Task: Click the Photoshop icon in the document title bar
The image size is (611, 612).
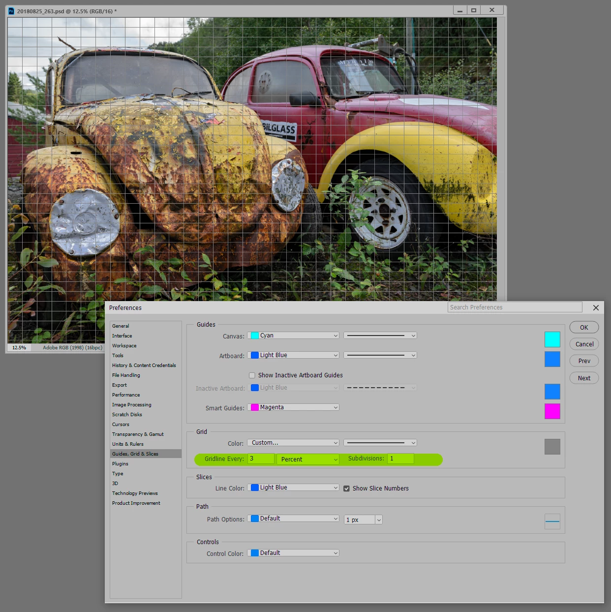Action: [11, 11]
